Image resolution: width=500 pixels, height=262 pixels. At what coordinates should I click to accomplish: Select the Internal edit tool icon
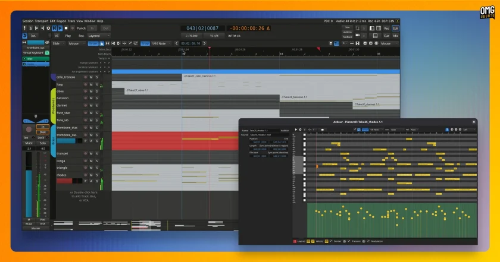click(x=136, y=43)
